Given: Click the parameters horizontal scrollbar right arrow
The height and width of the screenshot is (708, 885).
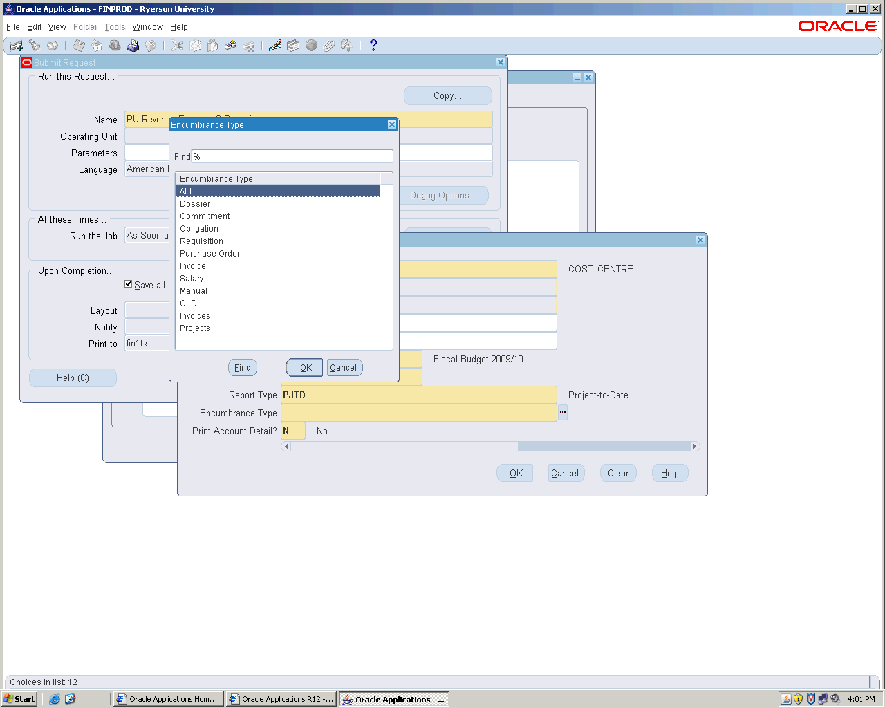Looking at the screenshot, I should click(695, 447).
